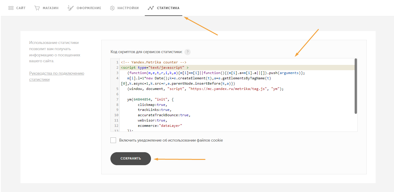
Task: Switch to the Магазин tab label
Action: point(51,8)
